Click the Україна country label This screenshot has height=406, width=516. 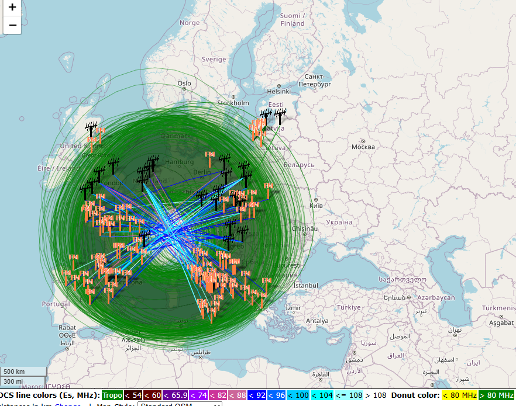pyautogui.click(x=339, y=222)
